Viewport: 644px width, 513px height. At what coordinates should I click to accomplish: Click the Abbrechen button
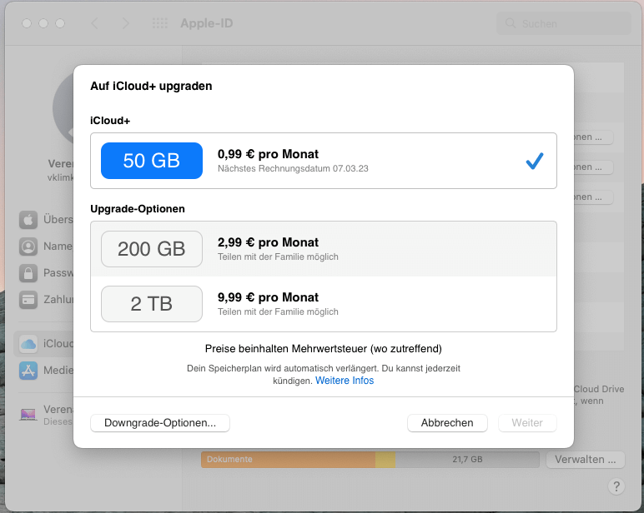447,423
